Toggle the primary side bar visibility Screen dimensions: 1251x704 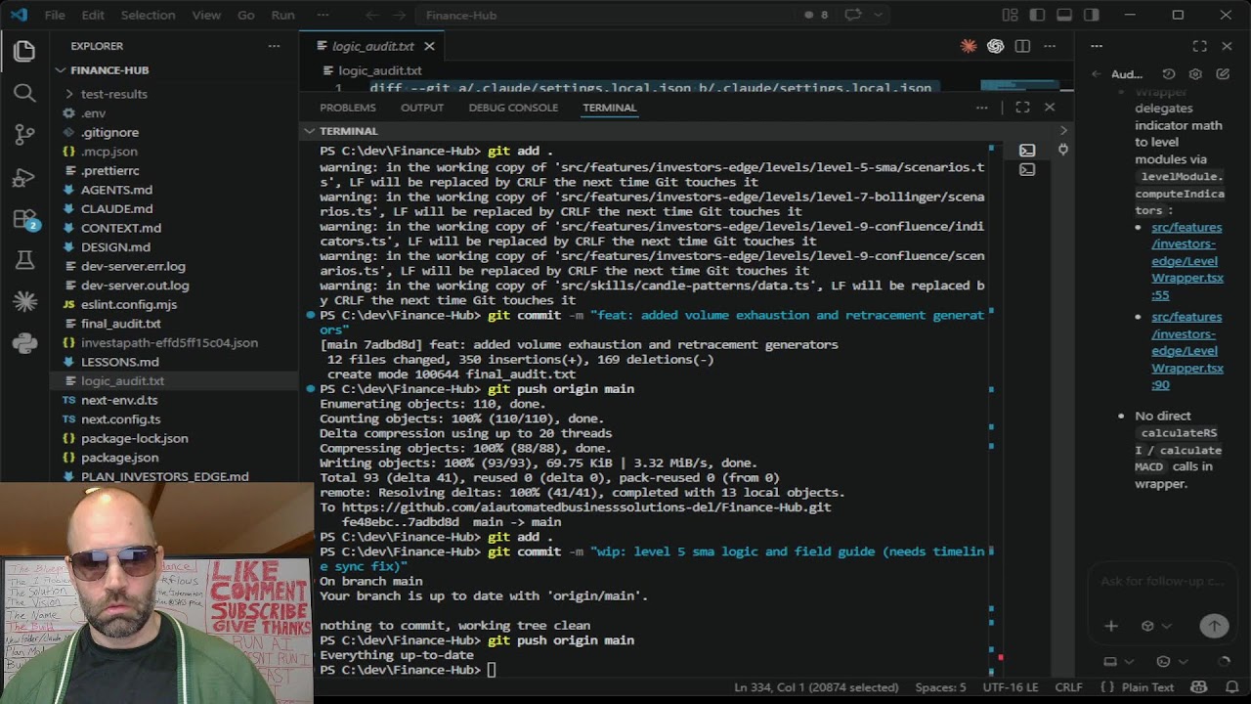(x=1037, y=15)
